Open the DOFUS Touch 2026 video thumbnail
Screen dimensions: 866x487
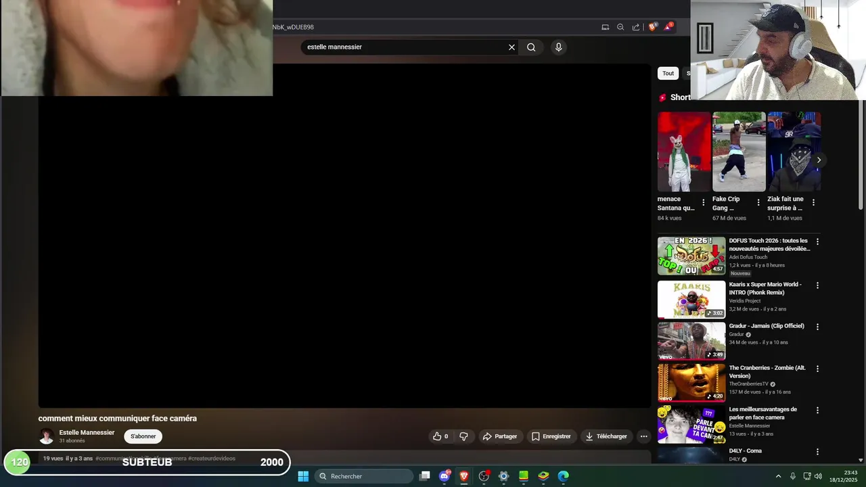[x=691, y=256]
